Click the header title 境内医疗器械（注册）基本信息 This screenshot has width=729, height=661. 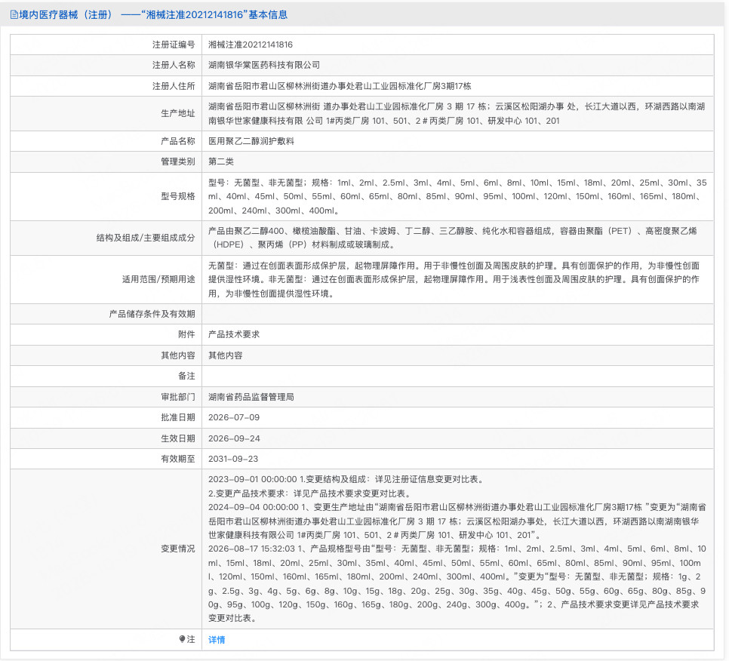pos(153,15)
